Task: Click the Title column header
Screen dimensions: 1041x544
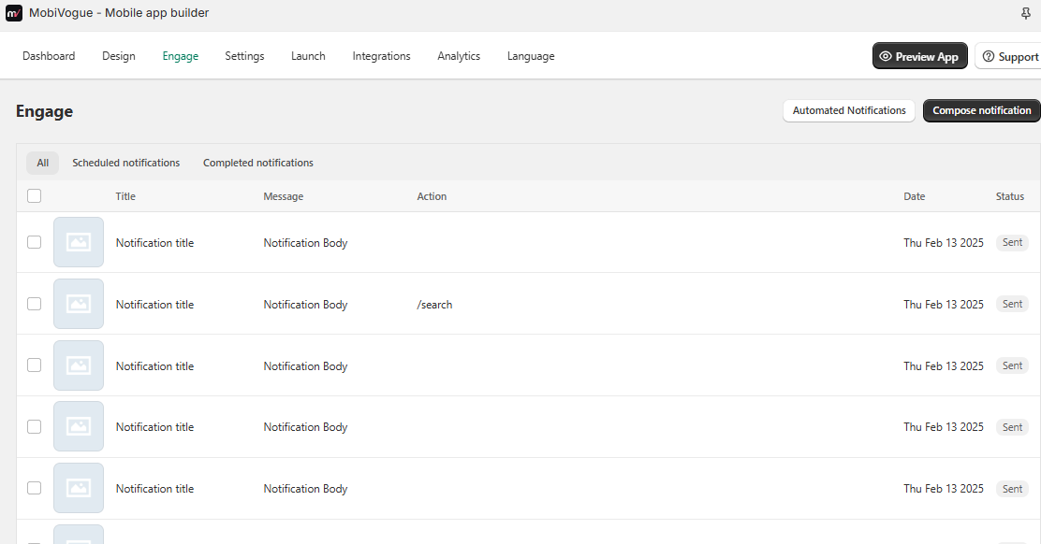Action: pos(125,197)
